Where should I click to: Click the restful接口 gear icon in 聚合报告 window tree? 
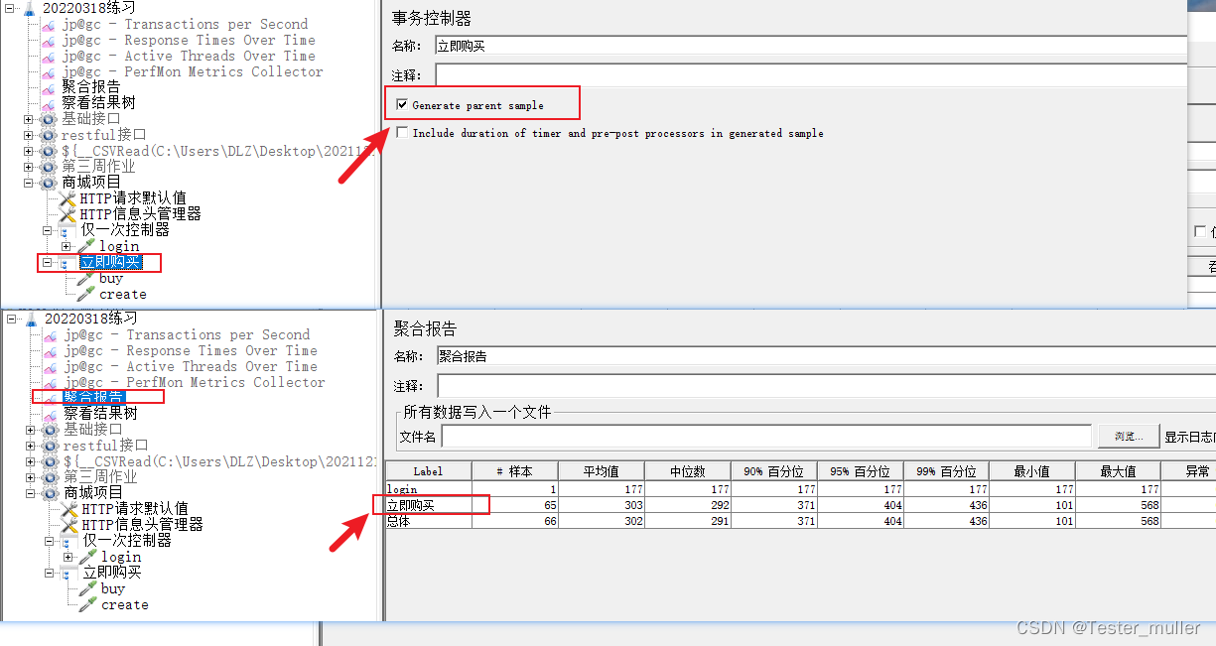[50, 446]
